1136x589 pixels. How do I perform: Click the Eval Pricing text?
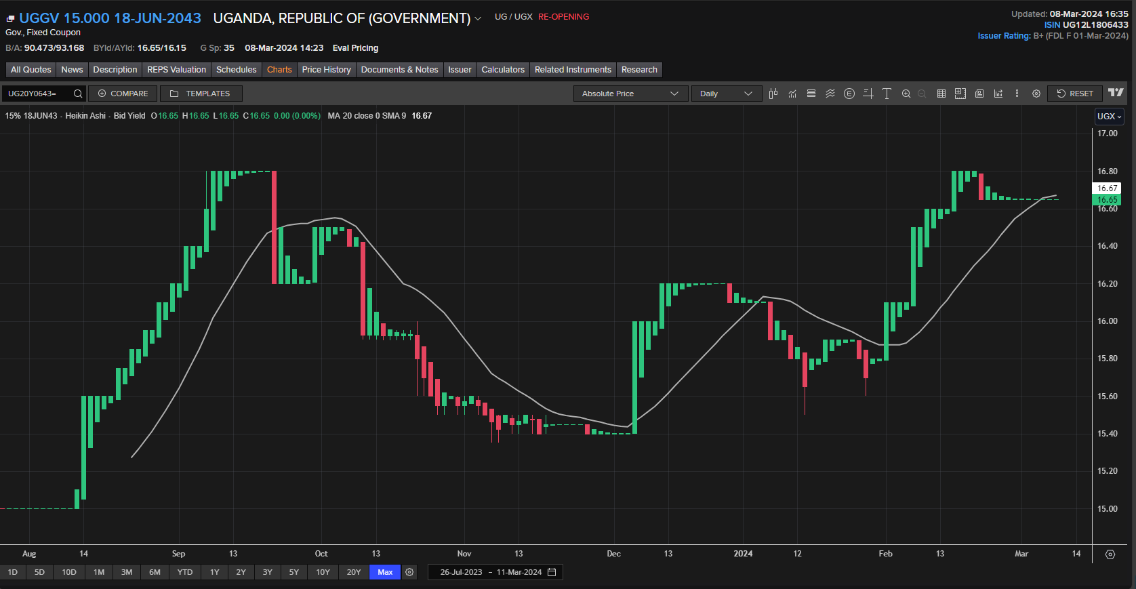pyautogui.click(x=355, y=48)
